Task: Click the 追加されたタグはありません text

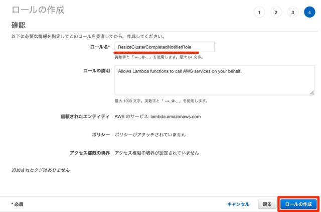Action: coord(42,170)
